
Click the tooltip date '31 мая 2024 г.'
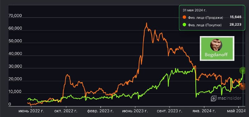click(194, 11)
